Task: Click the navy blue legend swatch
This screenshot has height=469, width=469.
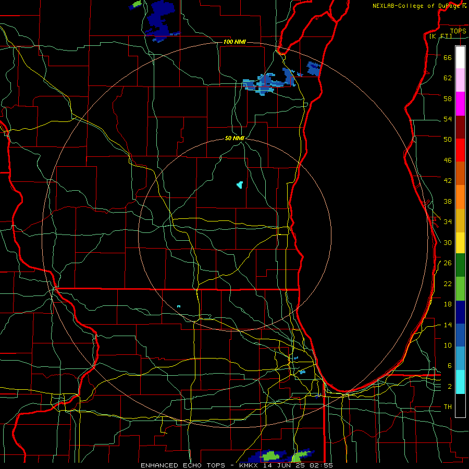Action: [460, 312]
